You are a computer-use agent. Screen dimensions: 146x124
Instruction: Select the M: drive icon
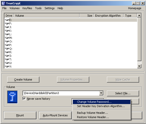point(7,38)
